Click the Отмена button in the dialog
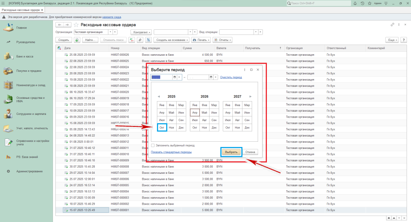 [250, 152]
